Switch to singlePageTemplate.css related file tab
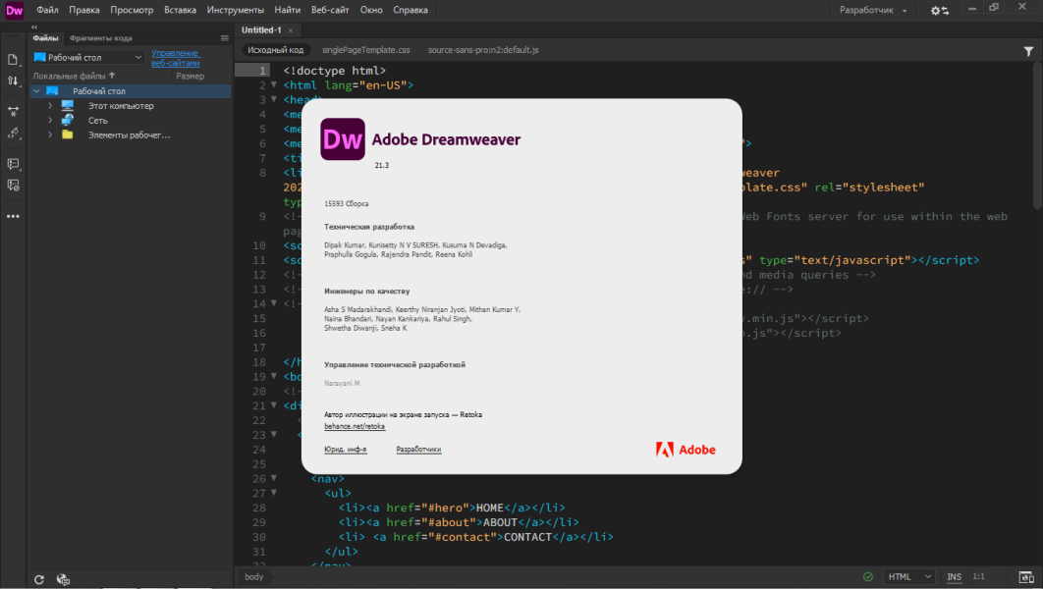This screenshot has width=1043, height=589. click(366, 50)
